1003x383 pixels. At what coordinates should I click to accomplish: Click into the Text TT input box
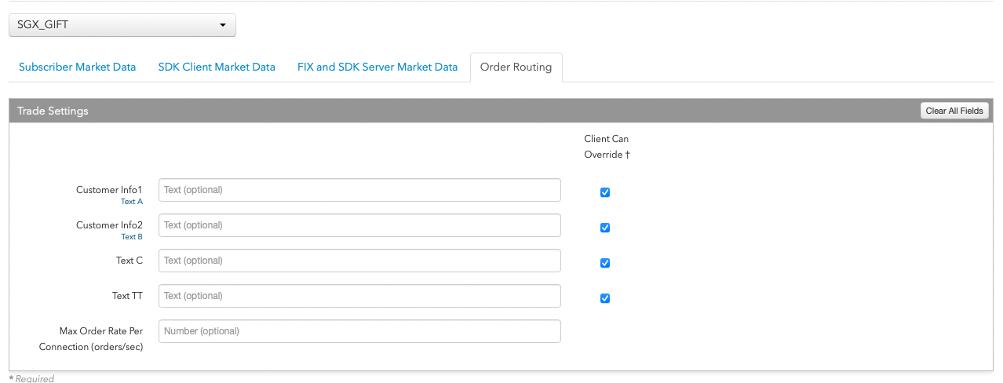coord(359,296)
